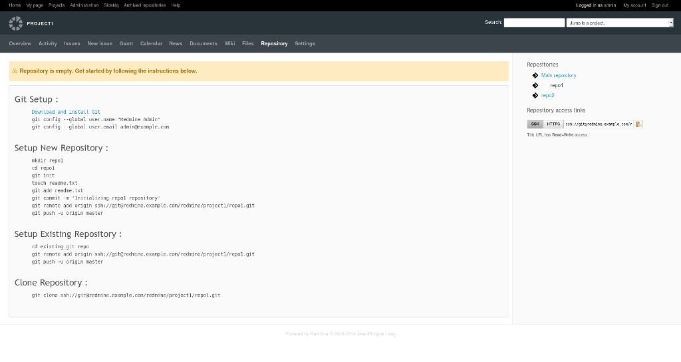Image resolution: width=681 pixels, height=362 pixels.
Task: Click the 'git init' command line
Action: pyautogui.click(x=43, y=176)
